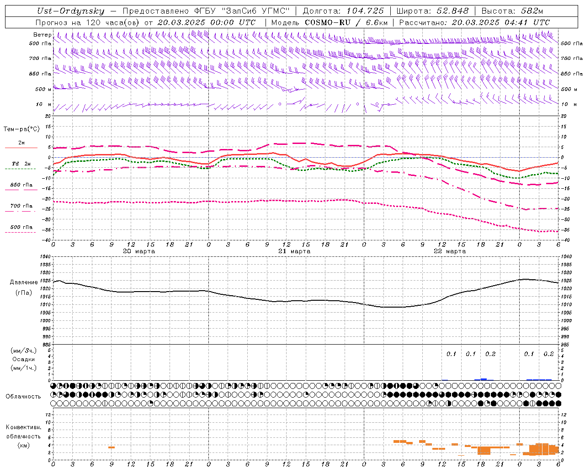Click the 700 гПа temperature legend label
This screenshot has height=468, width=585.
click(21, 206)
